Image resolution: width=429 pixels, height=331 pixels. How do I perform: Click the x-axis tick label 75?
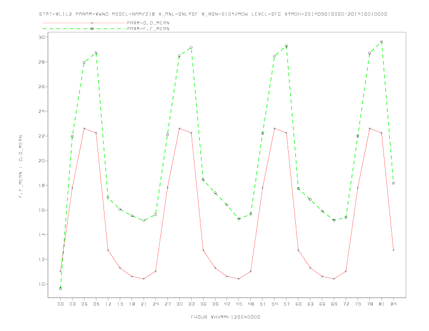(358, 304)
